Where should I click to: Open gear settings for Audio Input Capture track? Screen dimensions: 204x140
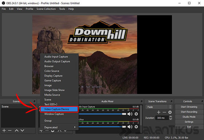136,114
